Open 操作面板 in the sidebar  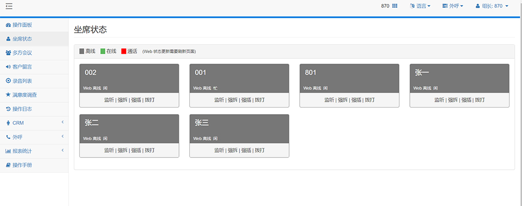tap(34, 25)
